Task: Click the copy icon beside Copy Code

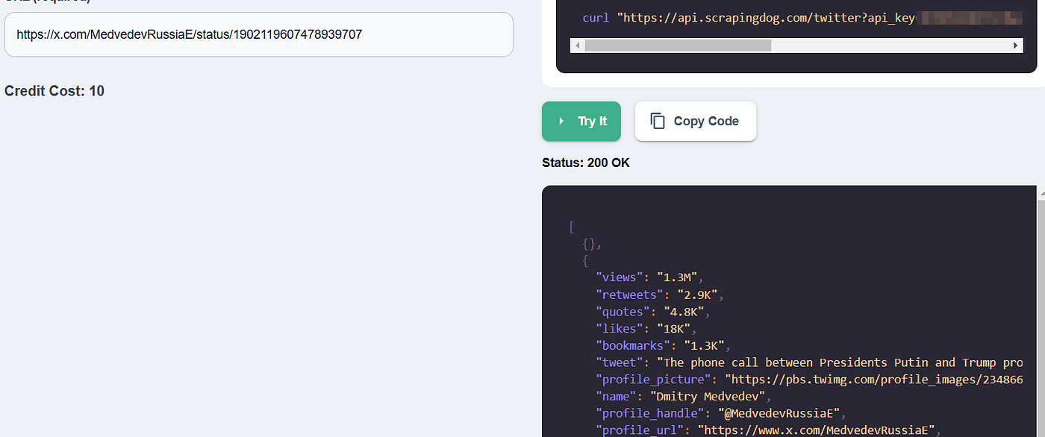Action: pos(658,122)
